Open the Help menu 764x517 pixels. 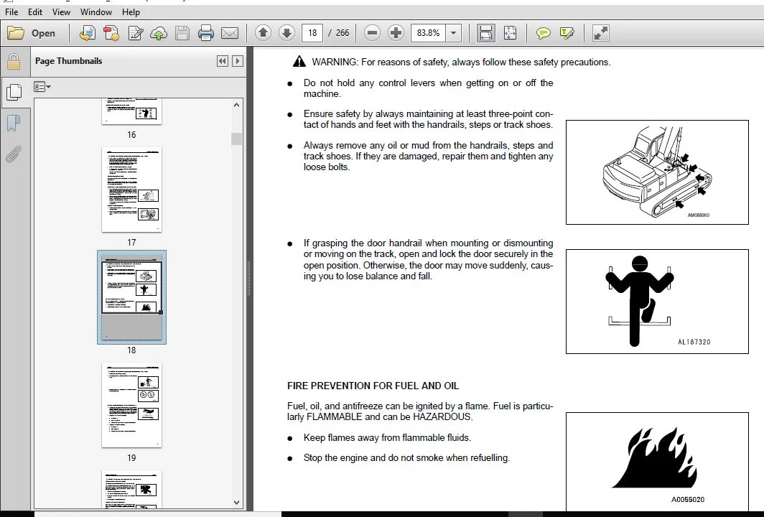131,11
